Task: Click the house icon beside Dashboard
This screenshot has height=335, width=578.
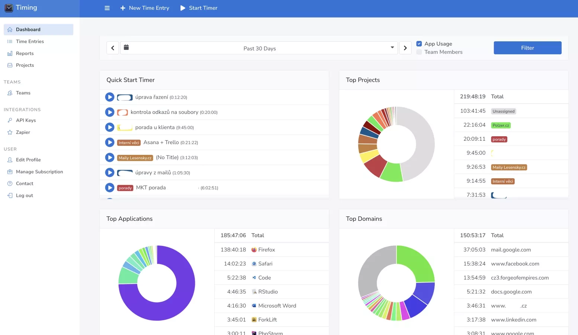Action: (x=10, y=29)
